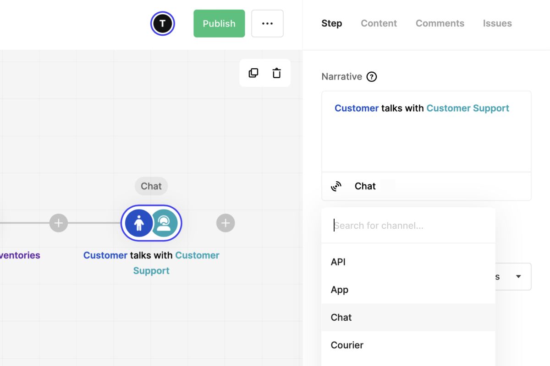Click the channel signal icon beside Chat
This screenshot has width=550, height=366.
(336, 186)
